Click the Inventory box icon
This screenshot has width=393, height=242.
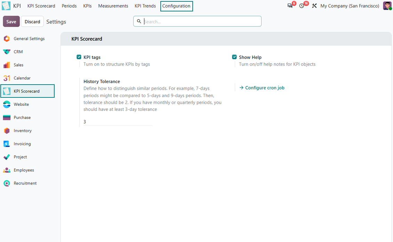tap(7, 131)
